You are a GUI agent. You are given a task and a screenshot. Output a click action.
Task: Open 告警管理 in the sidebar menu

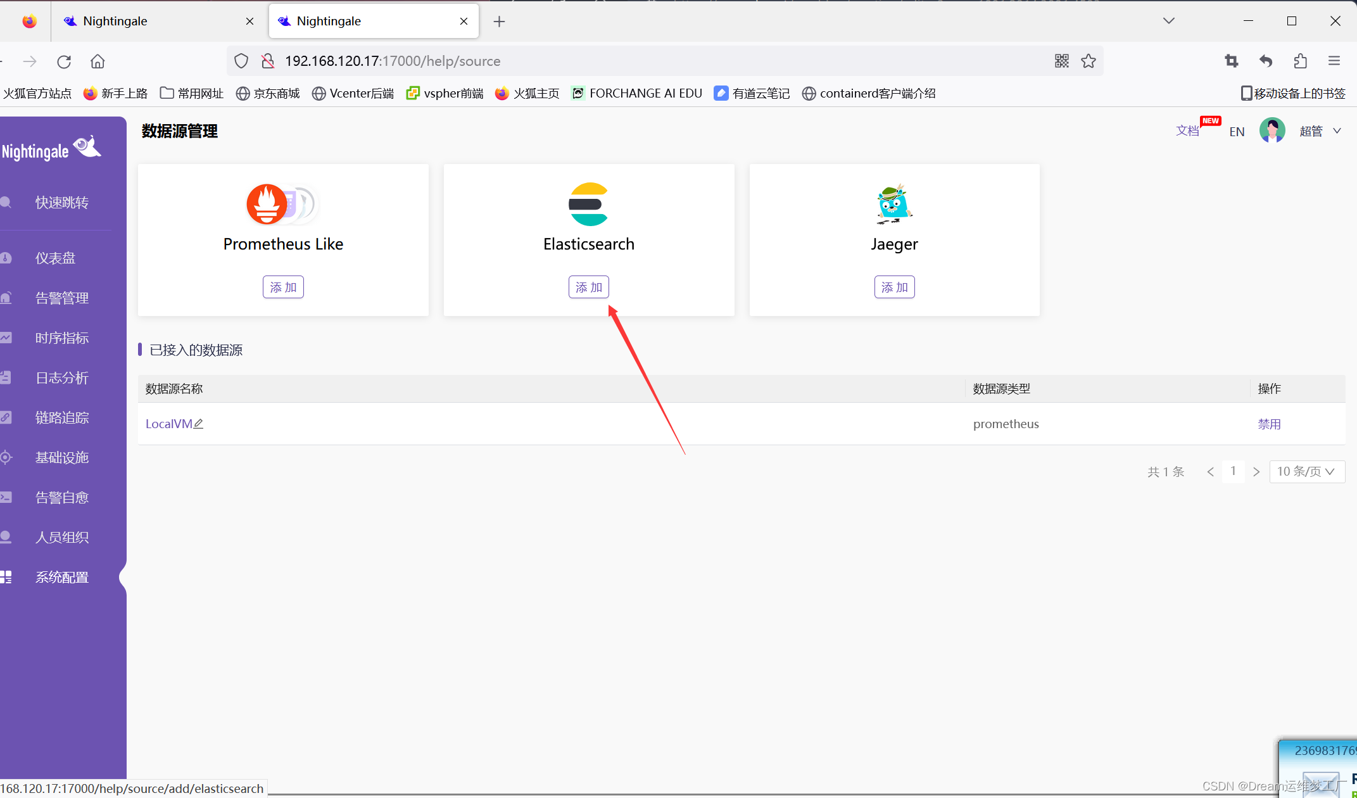coord(61,298)
